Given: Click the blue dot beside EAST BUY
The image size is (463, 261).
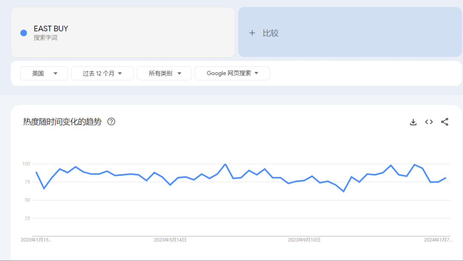Looking at the screenshot, I should (x=24, y=33).
